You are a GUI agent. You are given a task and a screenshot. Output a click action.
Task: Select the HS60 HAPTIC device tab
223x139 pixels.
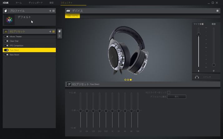point(72,16)
